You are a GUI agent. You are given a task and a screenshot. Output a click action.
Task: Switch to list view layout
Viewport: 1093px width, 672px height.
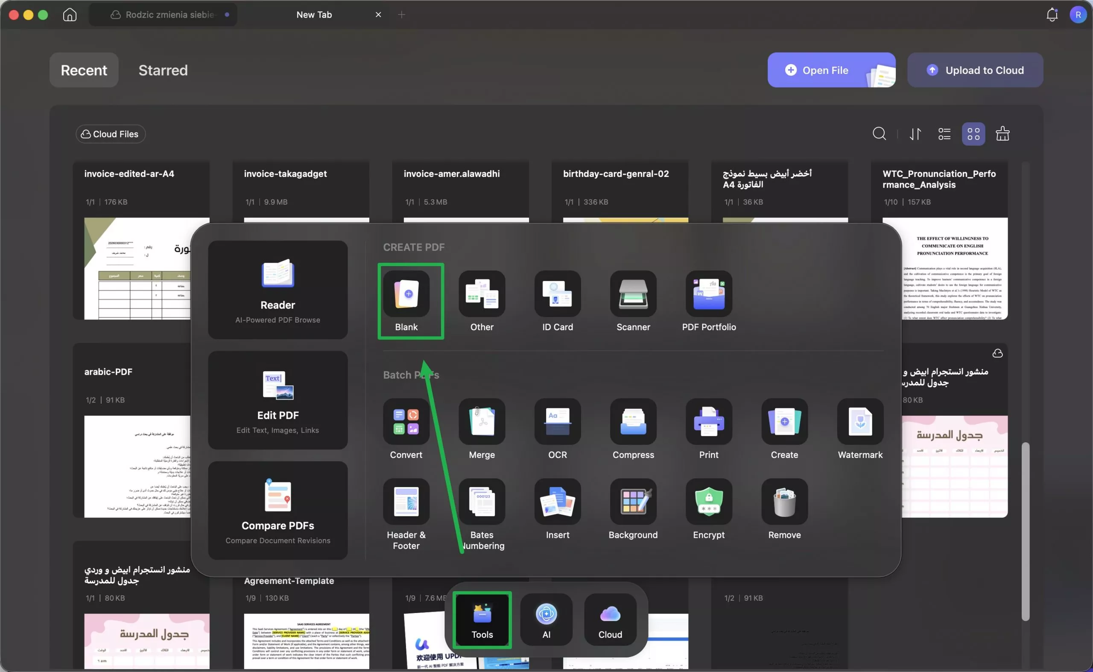pos(944,134)
